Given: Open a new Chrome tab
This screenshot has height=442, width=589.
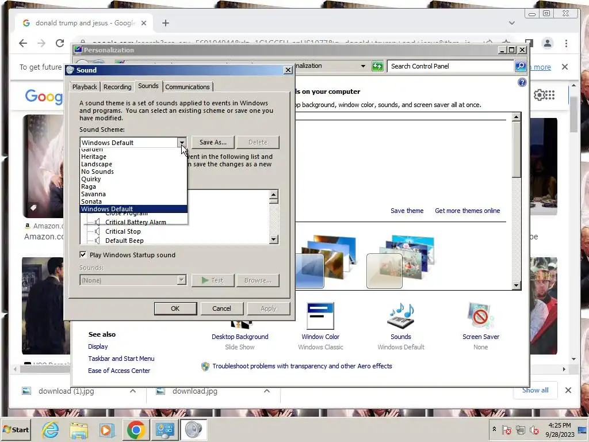Looking at the screenshot, I should click(166, 23).
